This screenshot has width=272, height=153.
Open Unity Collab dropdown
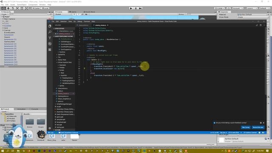coord(219,8)
